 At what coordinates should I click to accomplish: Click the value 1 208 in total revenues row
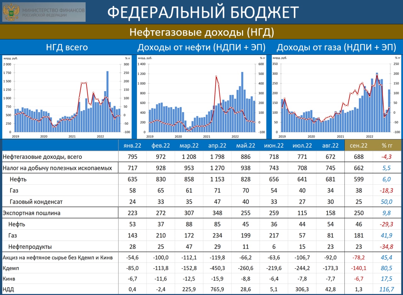point(189,157)
